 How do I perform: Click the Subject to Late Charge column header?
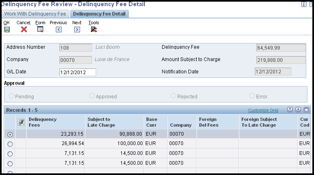115,122
